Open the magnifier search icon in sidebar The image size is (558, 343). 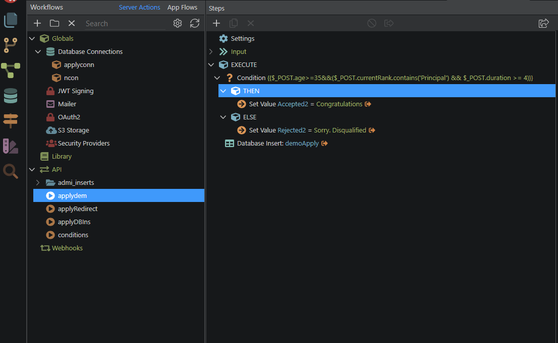pyautogui.click(x=11, y=171)
